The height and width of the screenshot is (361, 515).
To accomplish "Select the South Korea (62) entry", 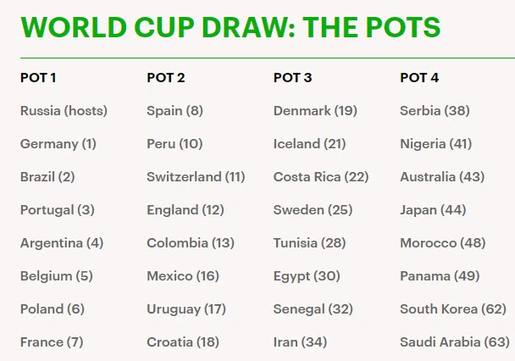I will (452, 309).
